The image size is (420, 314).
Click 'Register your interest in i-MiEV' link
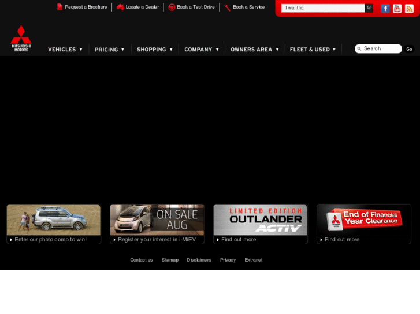pos(157,240)
